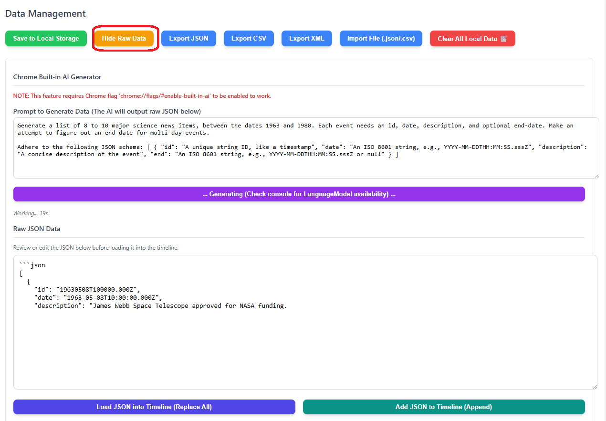Click the 'Chrome Built-in AI Generator' heading
Image resolution: width=606 pixels, height=421 pixels.
tap(57, 77)
